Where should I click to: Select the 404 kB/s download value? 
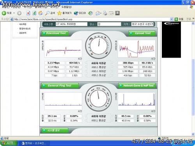[x=74, y=63]
